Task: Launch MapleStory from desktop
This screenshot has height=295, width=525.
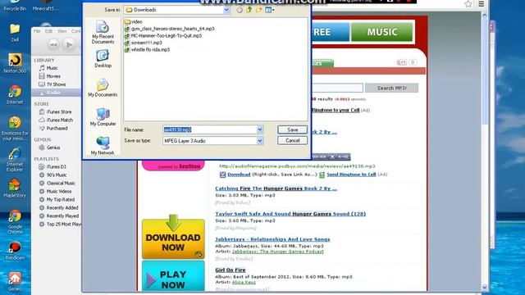Action: click(x=15, y=188)
